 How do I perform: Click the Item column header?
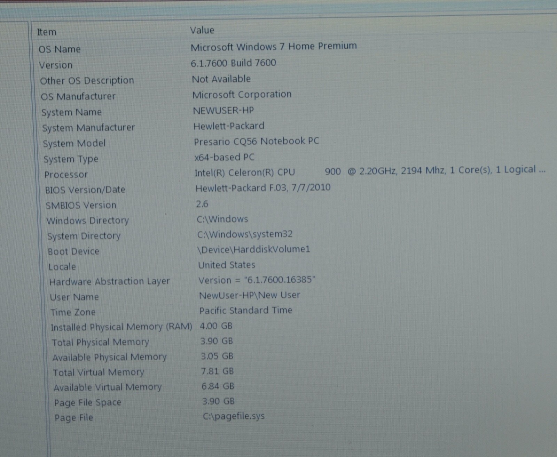[x=47, y=32]
